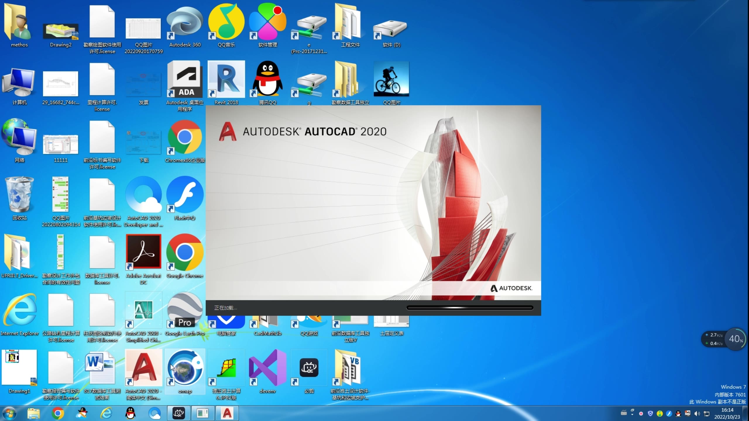This screenshot has width=749, height=421.
Task: Open Internet Explorer from the taskbar
Action: pyautogui.click(x=106, y=413)
